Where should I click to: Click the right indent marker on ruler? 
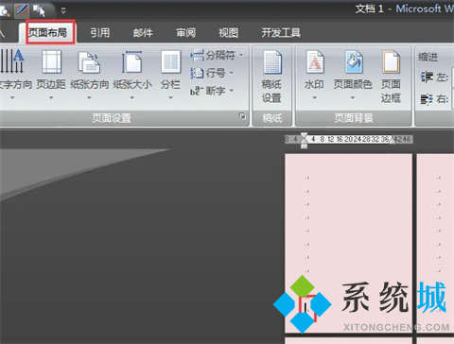tap(392, 141)
